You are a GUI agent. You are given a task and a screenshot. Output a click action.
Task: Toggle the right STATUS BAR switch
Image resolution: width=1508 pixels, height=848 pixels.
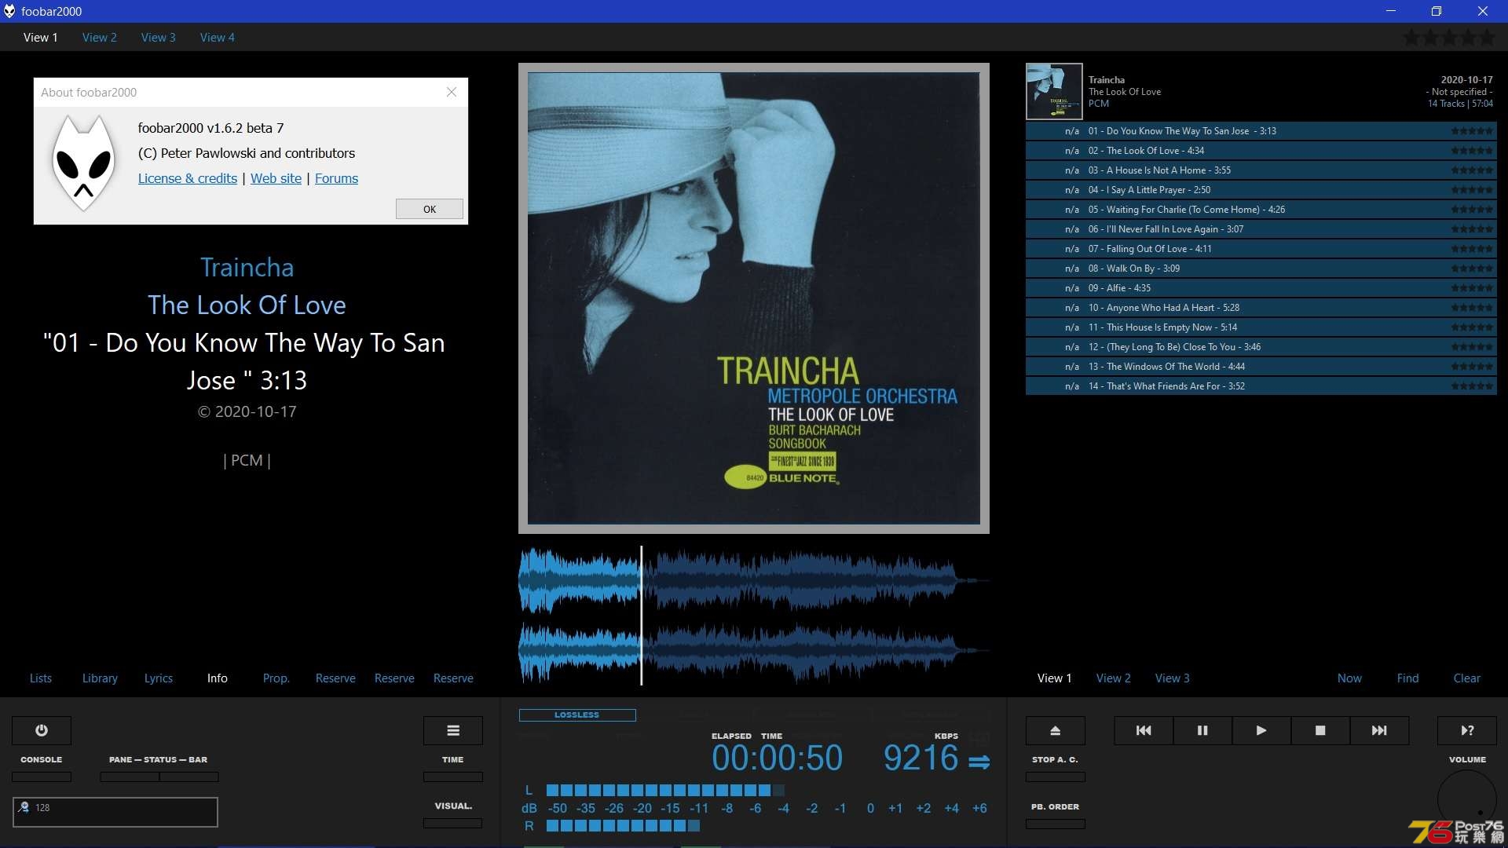[189, 777]
